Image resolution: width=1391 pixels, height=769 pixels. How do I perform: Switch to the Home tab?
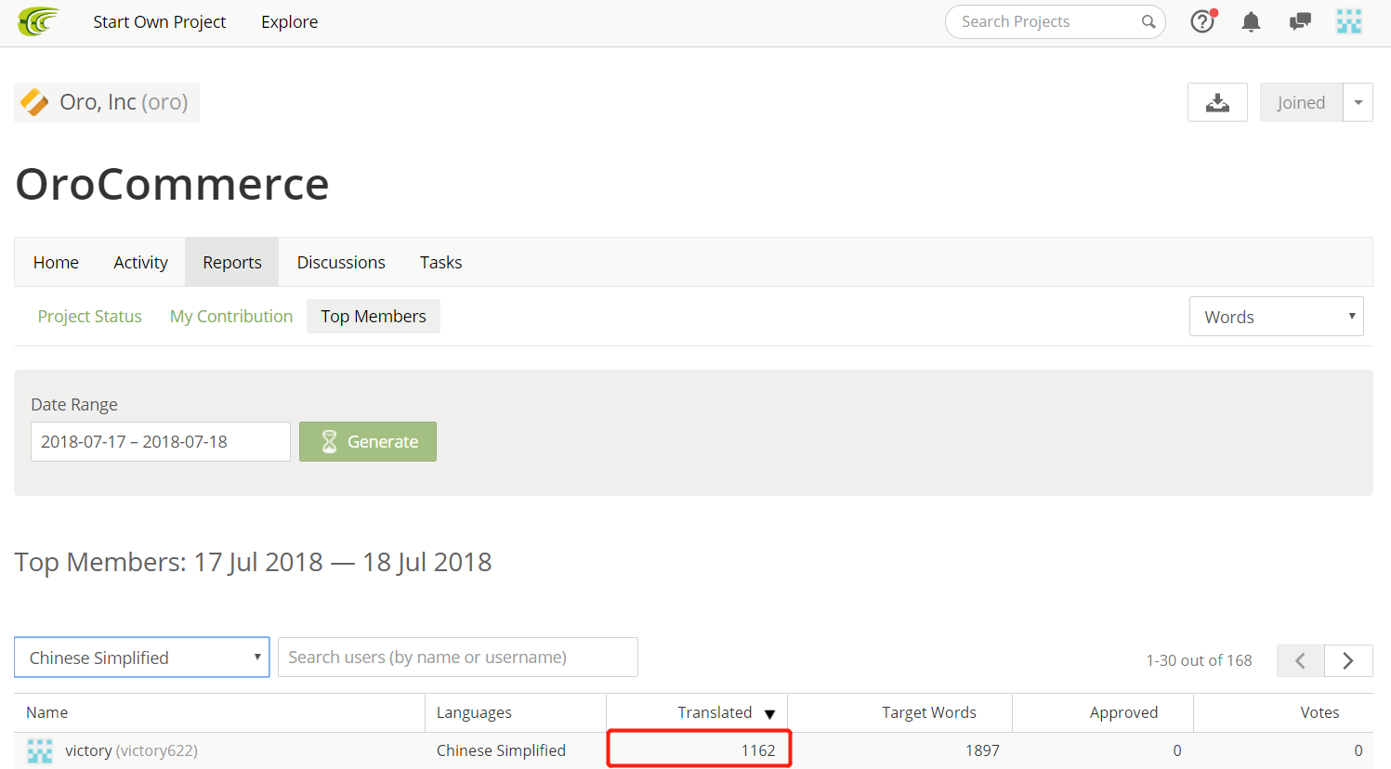coord(56,263)
